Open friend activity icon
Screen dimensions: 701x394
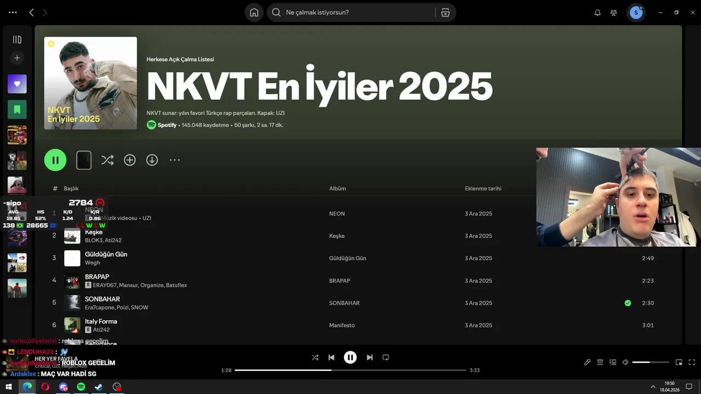614,13
